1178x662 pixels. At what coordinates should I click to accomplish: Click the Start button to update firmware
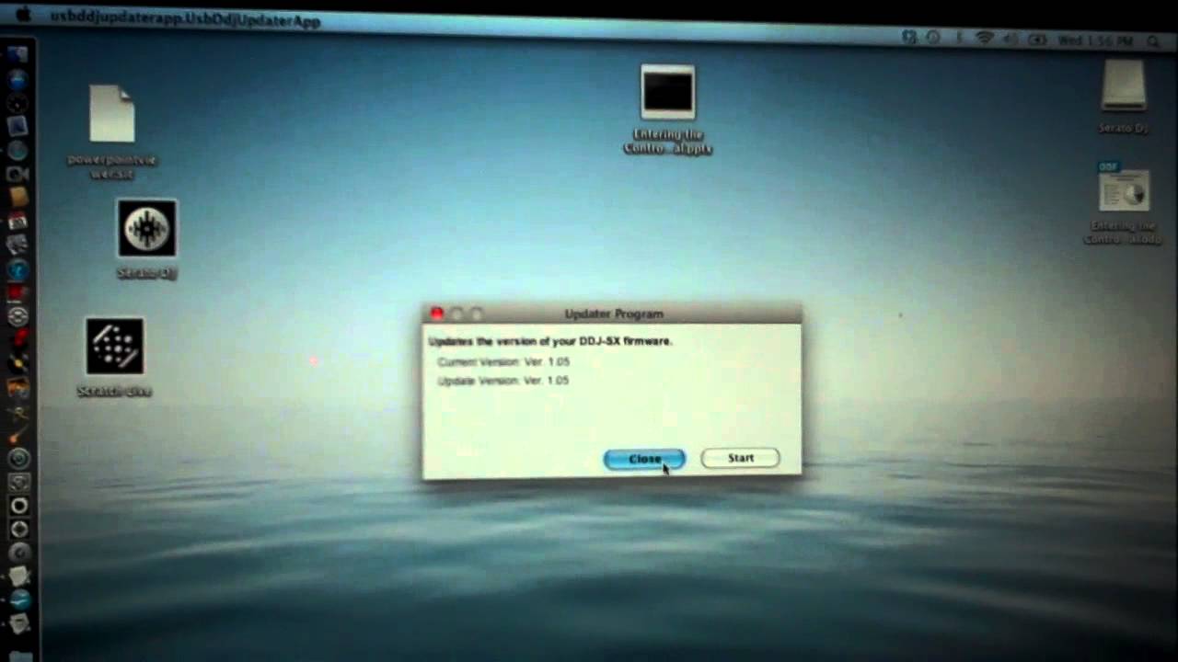click(x=740, y=458)
